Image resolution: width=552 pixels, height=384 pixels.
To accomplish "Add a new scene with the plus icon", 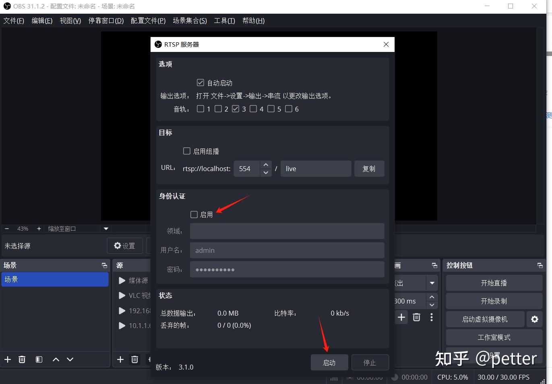I will 7,359.
